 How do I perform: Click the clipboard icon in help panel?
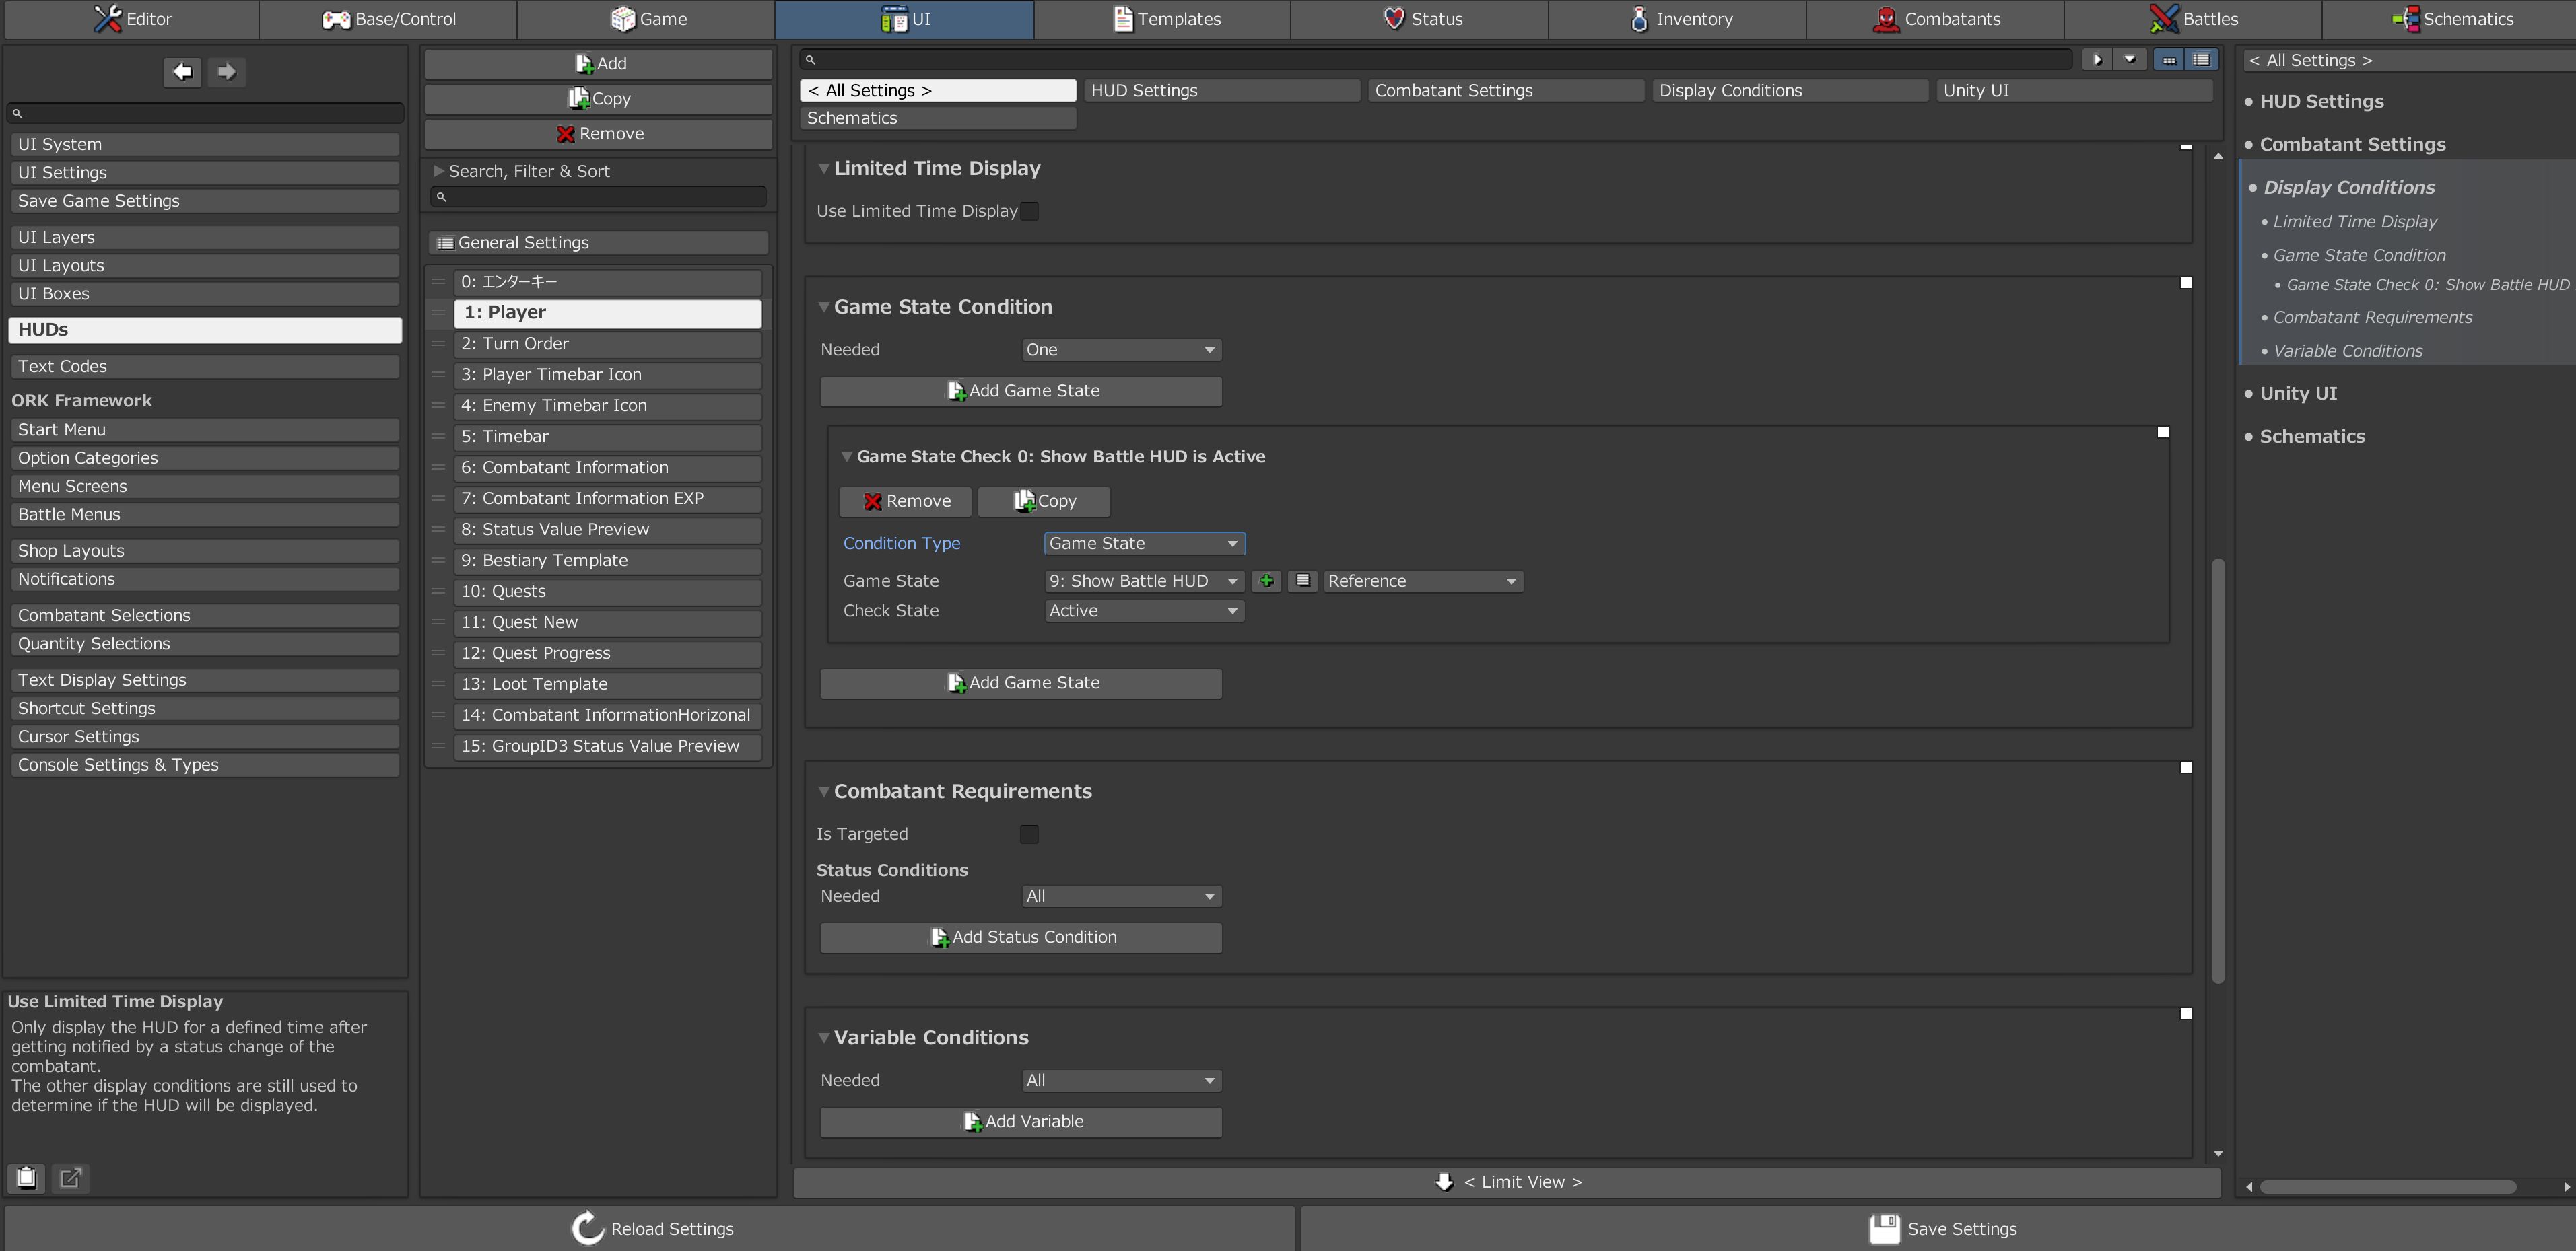click(27, 1178)
